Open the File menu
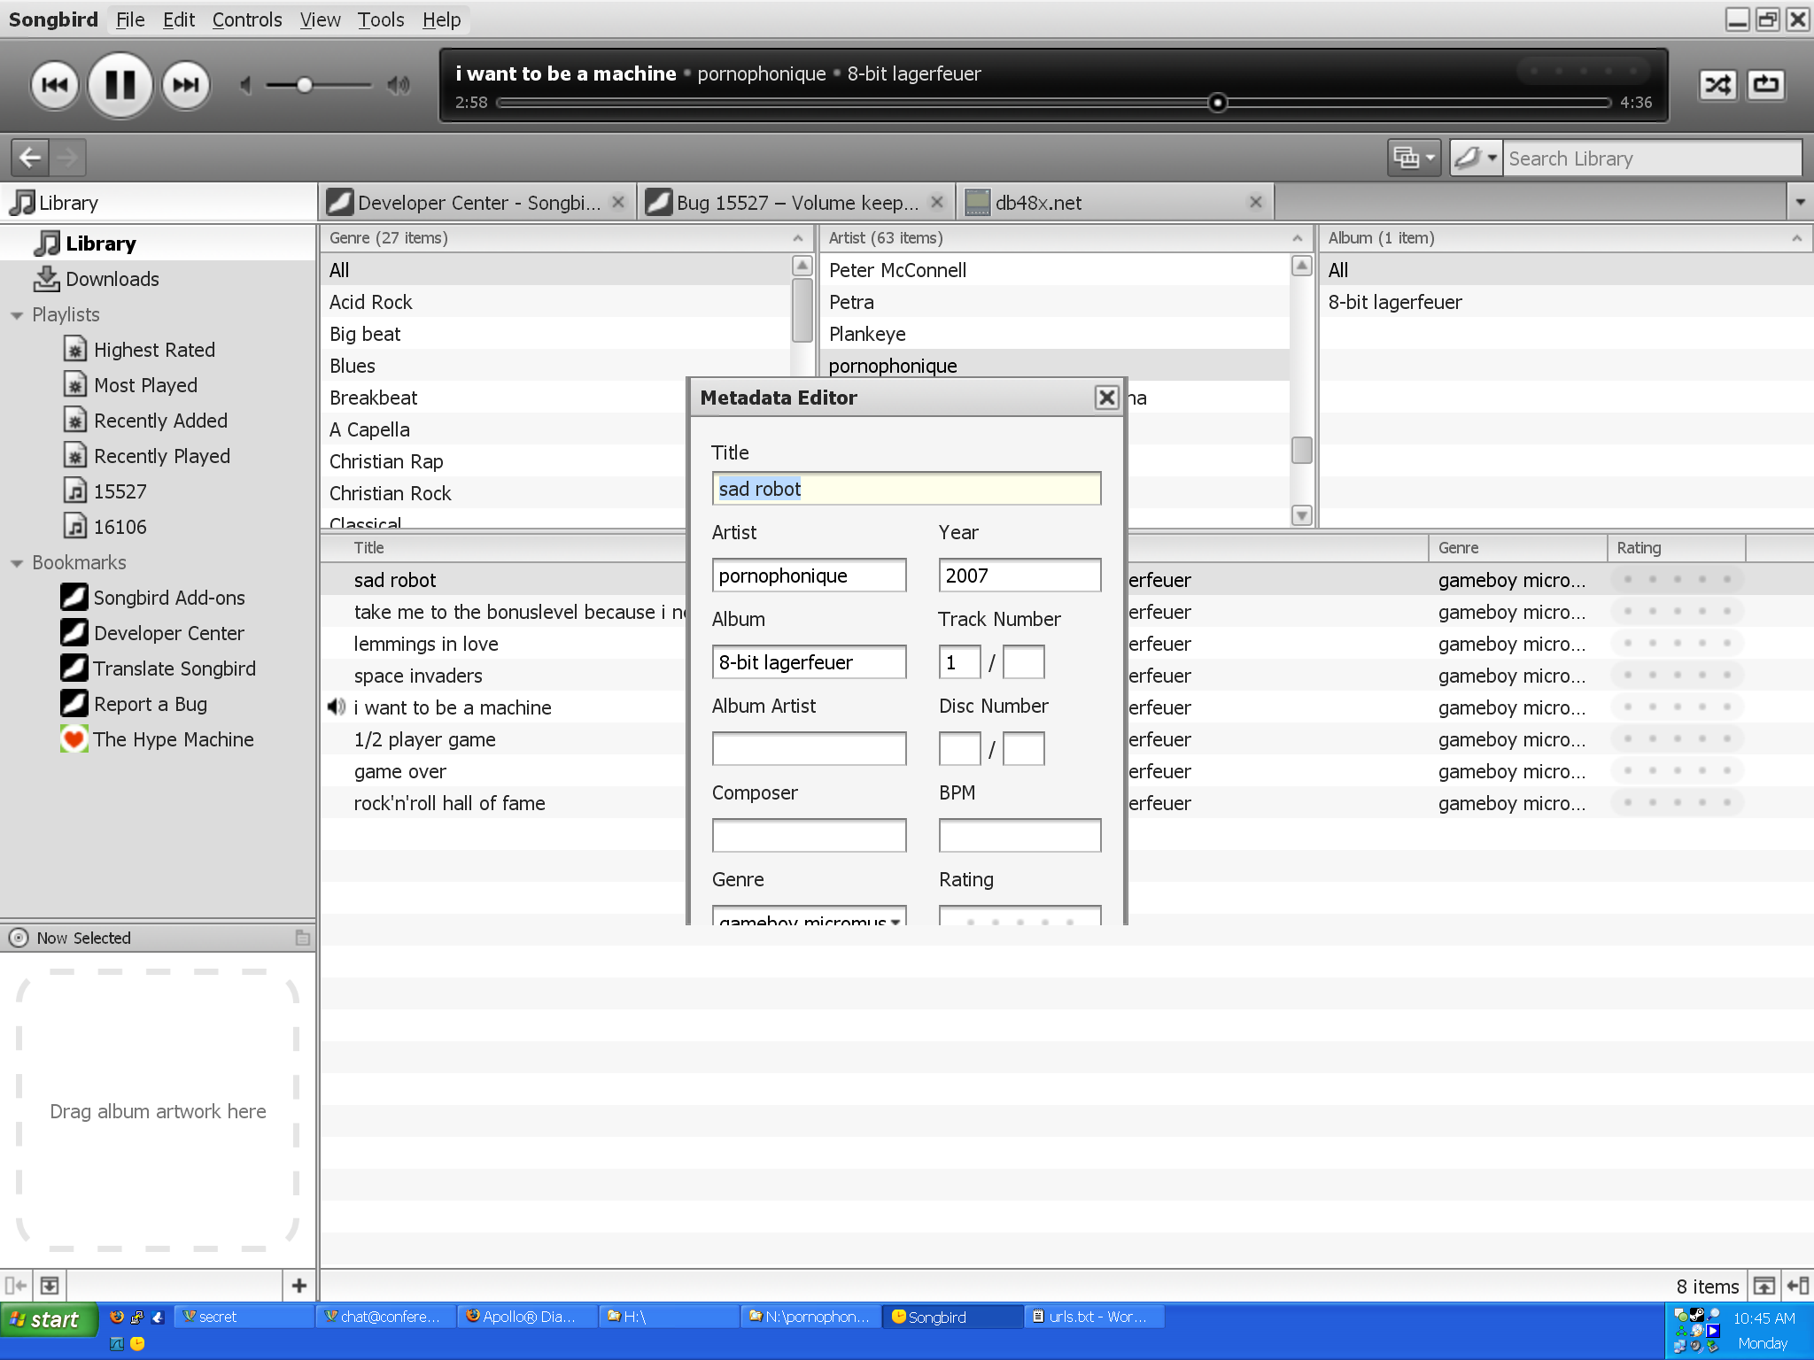This screenshot has height=1360, width=1814. [x=130, y=19]
